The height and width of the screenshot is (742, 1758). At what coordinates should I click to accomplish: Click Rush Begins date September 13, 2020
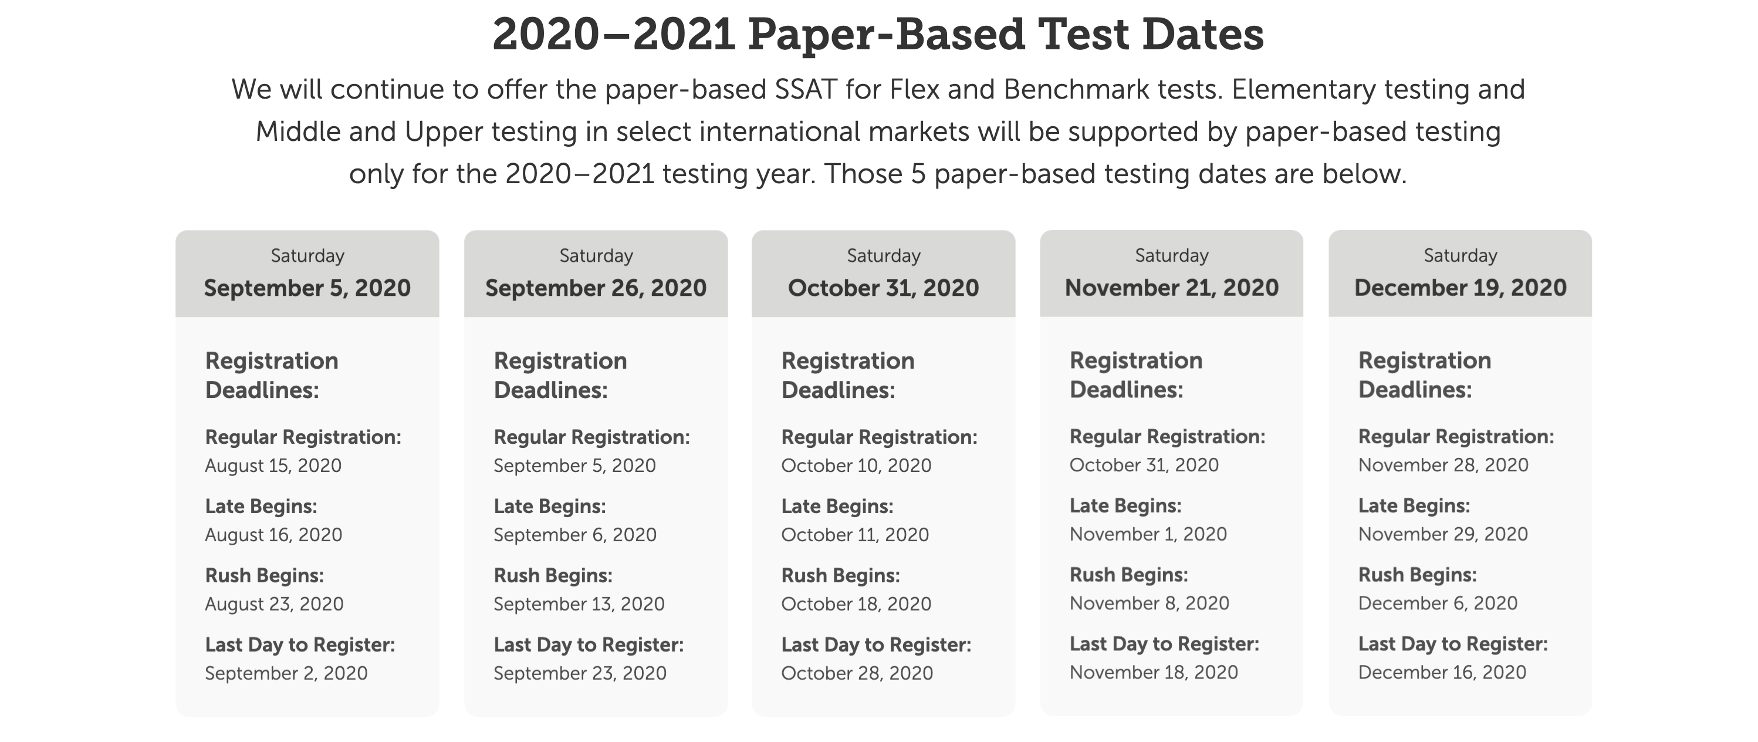(x=579, y=604)
